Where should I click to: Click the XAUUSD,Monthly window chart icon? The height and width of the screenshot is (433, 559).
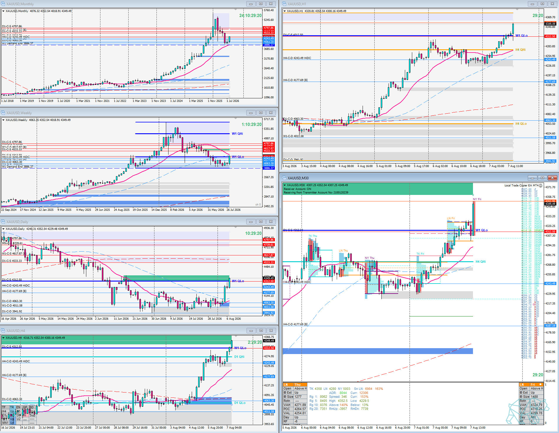[x=3, y=4]
